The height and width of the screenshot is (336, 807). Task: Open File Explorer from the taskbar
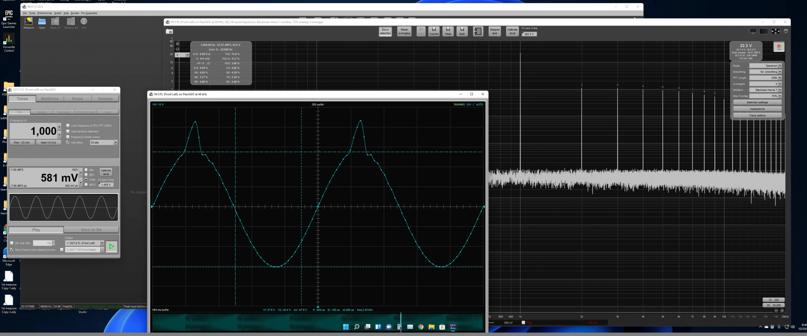pyautogui.click(x=431, y=327)
